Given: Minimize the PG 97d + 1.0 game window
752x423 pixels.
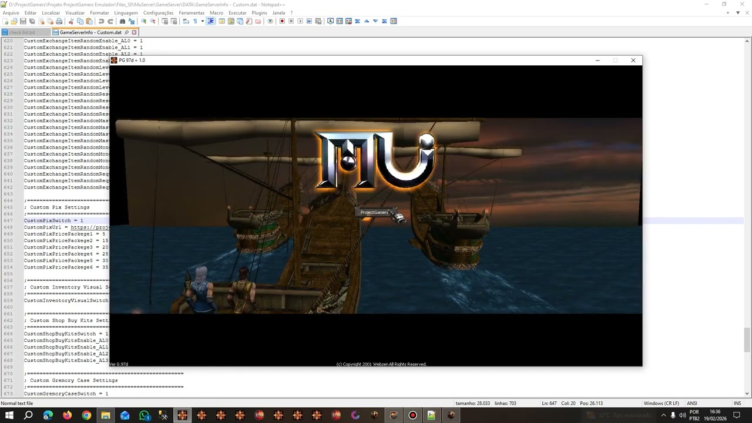Looking at the screenshot, I should [x=597, y=60].
